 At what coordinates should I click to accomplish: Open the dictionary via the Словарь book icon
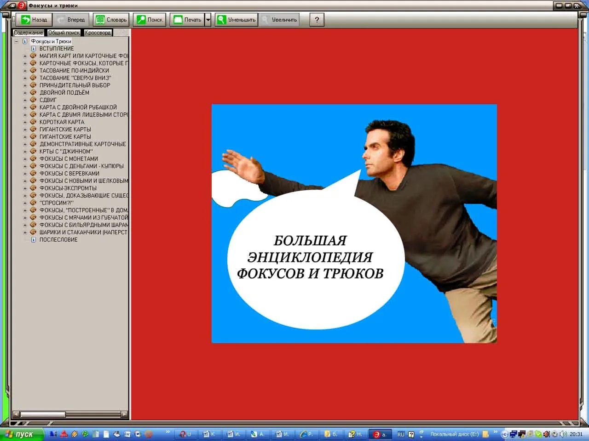coord(100,19)
